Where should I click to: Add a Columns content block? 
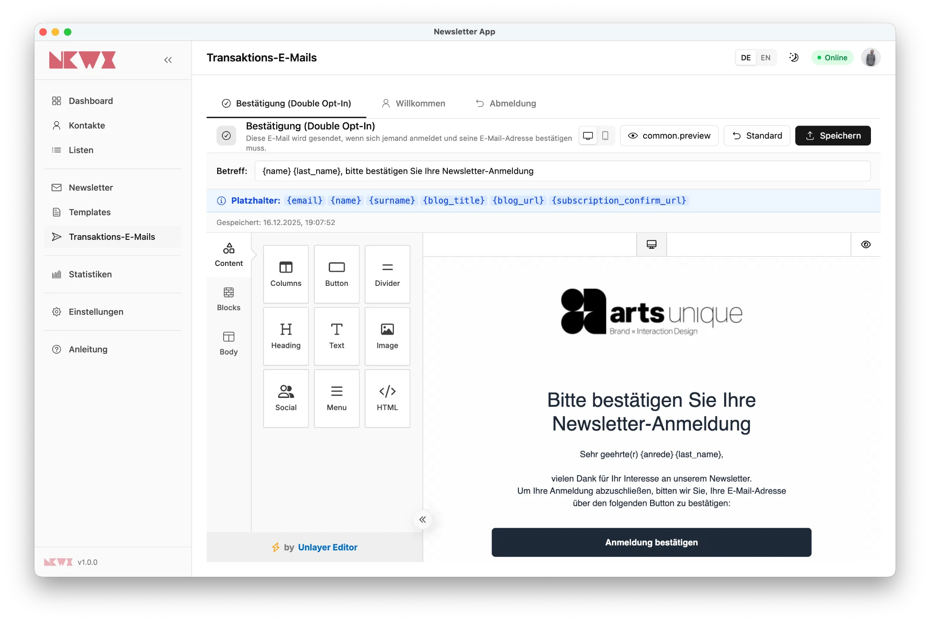coord(286,274)
